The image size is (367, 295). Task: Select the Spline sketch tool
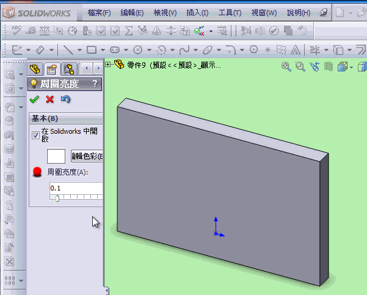tap(184, 50)
